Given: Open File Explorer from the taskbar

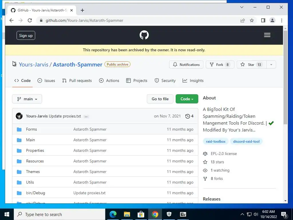Looking at the screenshot, I should [x=127, y=214].
